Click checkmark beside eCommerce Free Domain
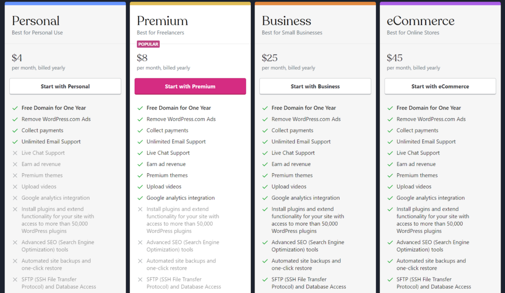505x293 pixels. coord(390,108)
